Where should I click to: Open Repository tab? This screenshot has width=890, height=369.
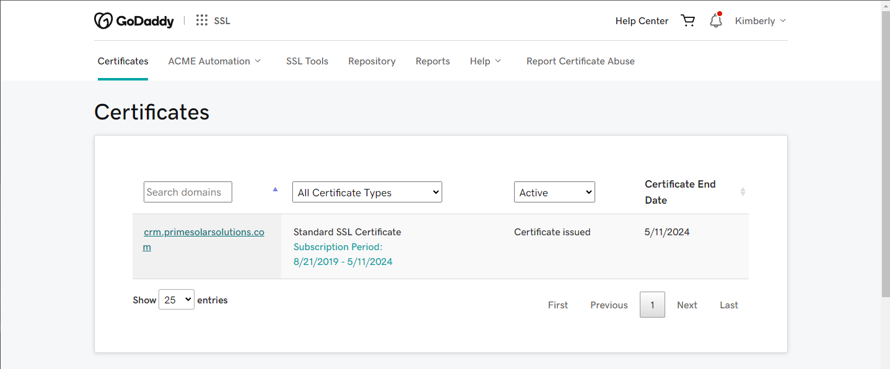[372, 61]
